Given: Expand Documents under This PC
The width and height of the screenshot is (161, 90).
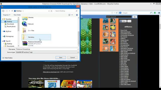Looking at the screenshot, I should click(x=4, y=46).
